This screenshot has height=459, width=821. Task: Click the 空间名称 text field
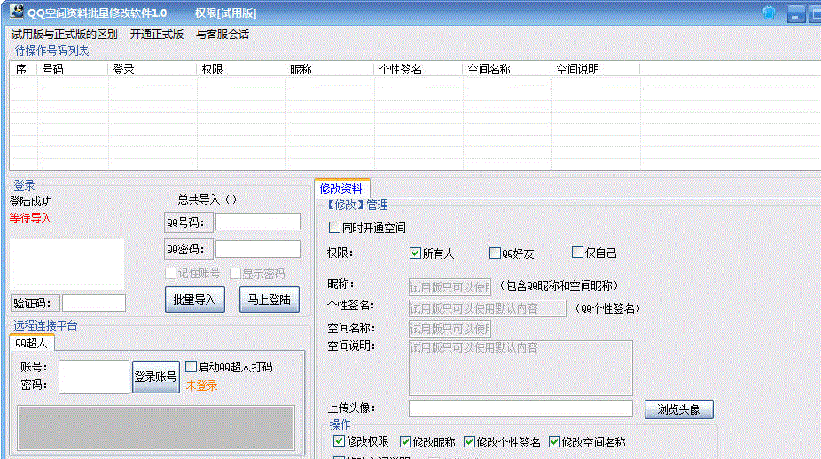pyautogui.click(x=450, y=329)
